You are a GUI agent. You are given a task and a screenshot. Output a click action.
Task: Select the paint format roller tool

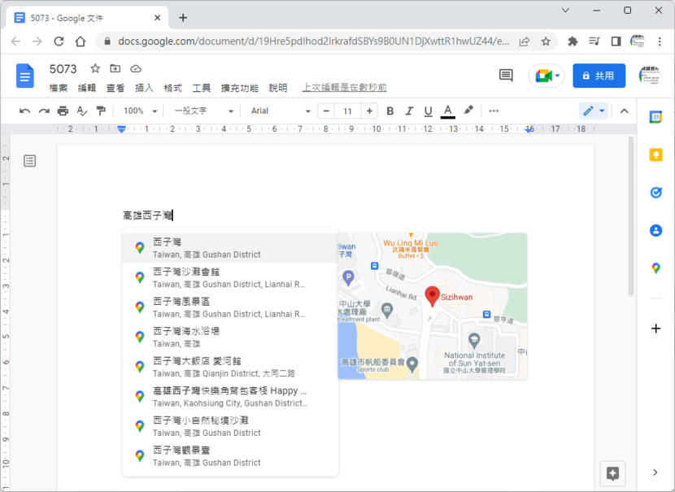click(x=101, y=111)
